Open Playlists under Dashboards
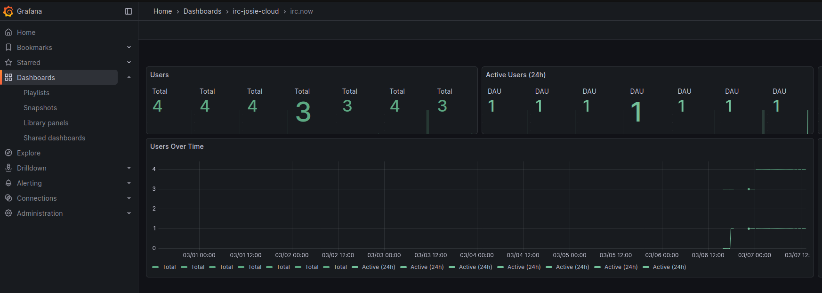The height and width of the screenshot is (293, 822). (36, 93)
